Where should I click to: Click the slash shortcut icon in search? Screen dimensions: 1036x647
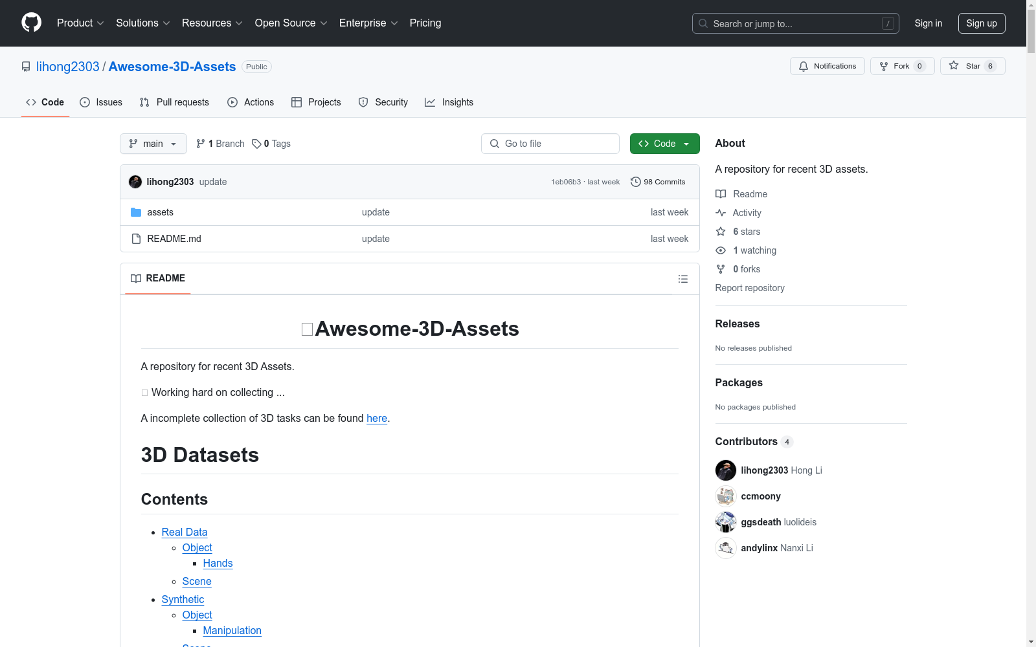tap(888, 23)
